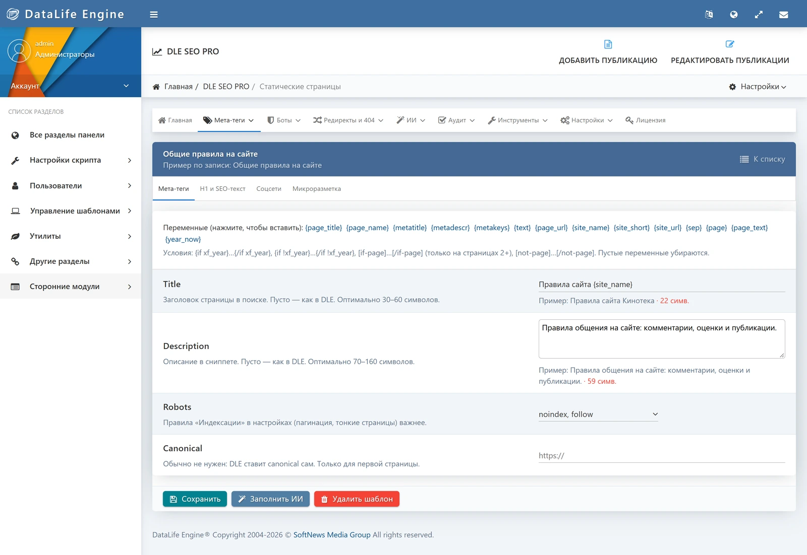Click the key icon beside Лицензия
Screen dimensions: 807x555
[x=629, y=120]
